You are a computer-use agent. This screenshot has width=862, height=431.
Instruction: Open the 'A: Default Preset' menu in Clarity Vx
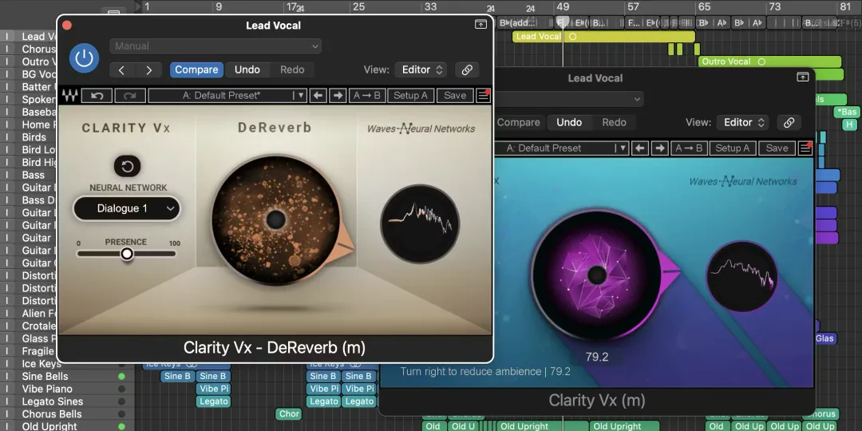point(561,148)
